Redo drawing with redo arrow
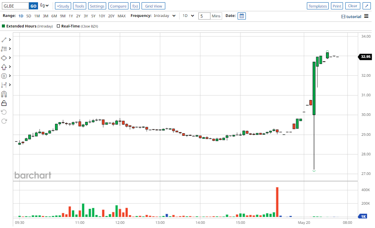Screen dimensions: 375x228 tap(4, 121)
